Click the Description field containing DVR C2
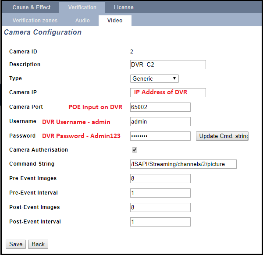This screenshot has height=255, width=263. 168,64
